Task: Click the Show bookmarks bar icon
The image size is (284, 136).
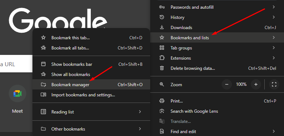Action: [43, 64]
